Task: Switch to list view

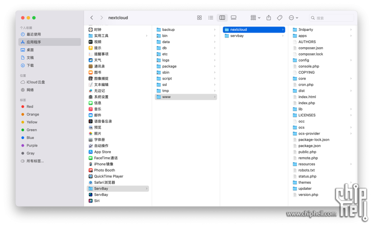Action: 210,18
